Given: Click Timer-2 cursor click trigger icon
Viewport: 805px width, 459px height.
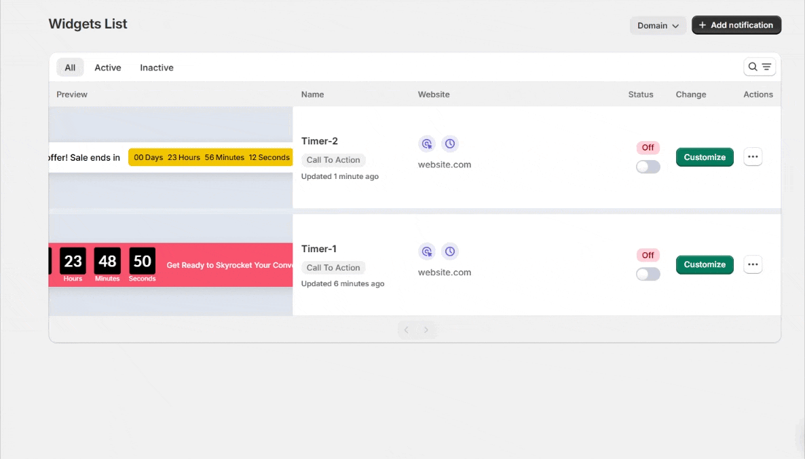Looking at the screenshot, I should [427, 144].
